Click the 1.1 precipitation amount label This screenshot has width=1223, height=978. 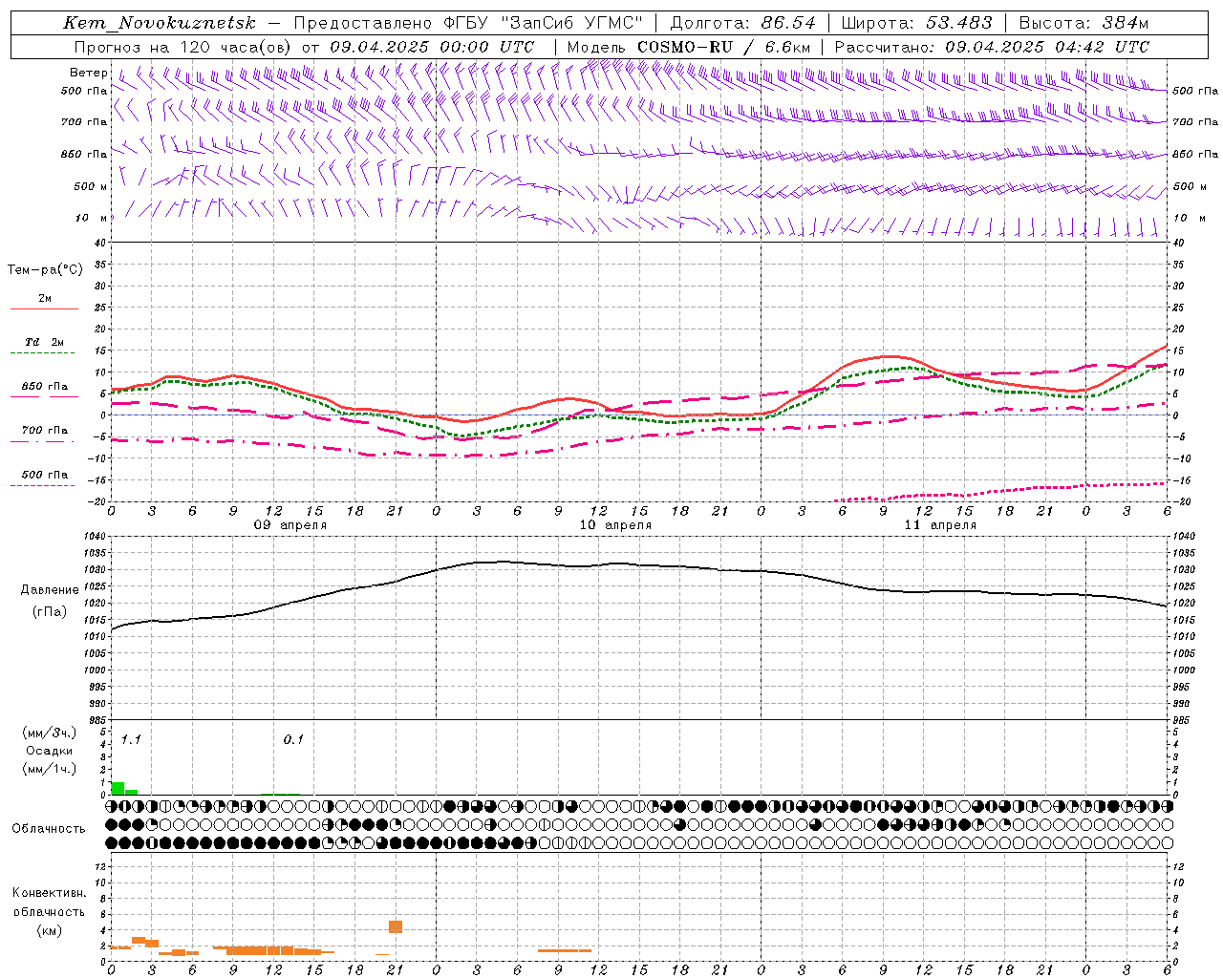[131, 739]
